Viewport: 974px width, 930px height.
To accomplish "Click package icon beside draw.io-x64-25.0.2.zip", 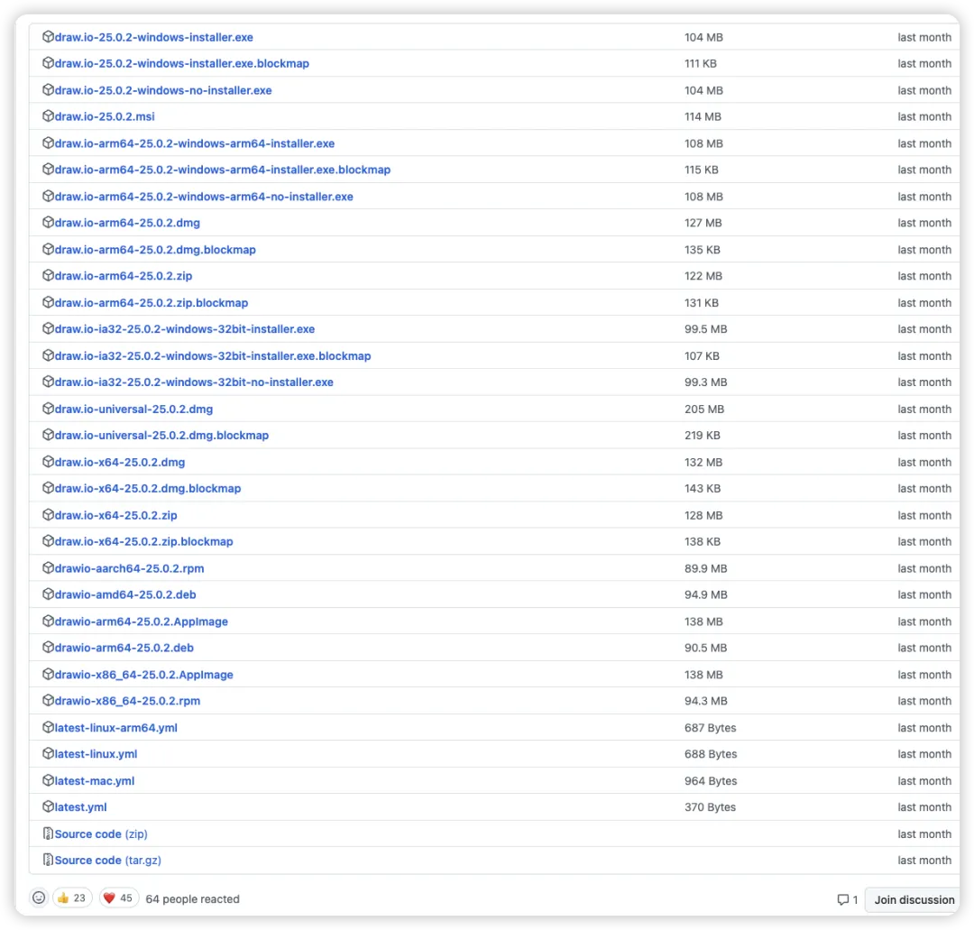I will (48, 514).
